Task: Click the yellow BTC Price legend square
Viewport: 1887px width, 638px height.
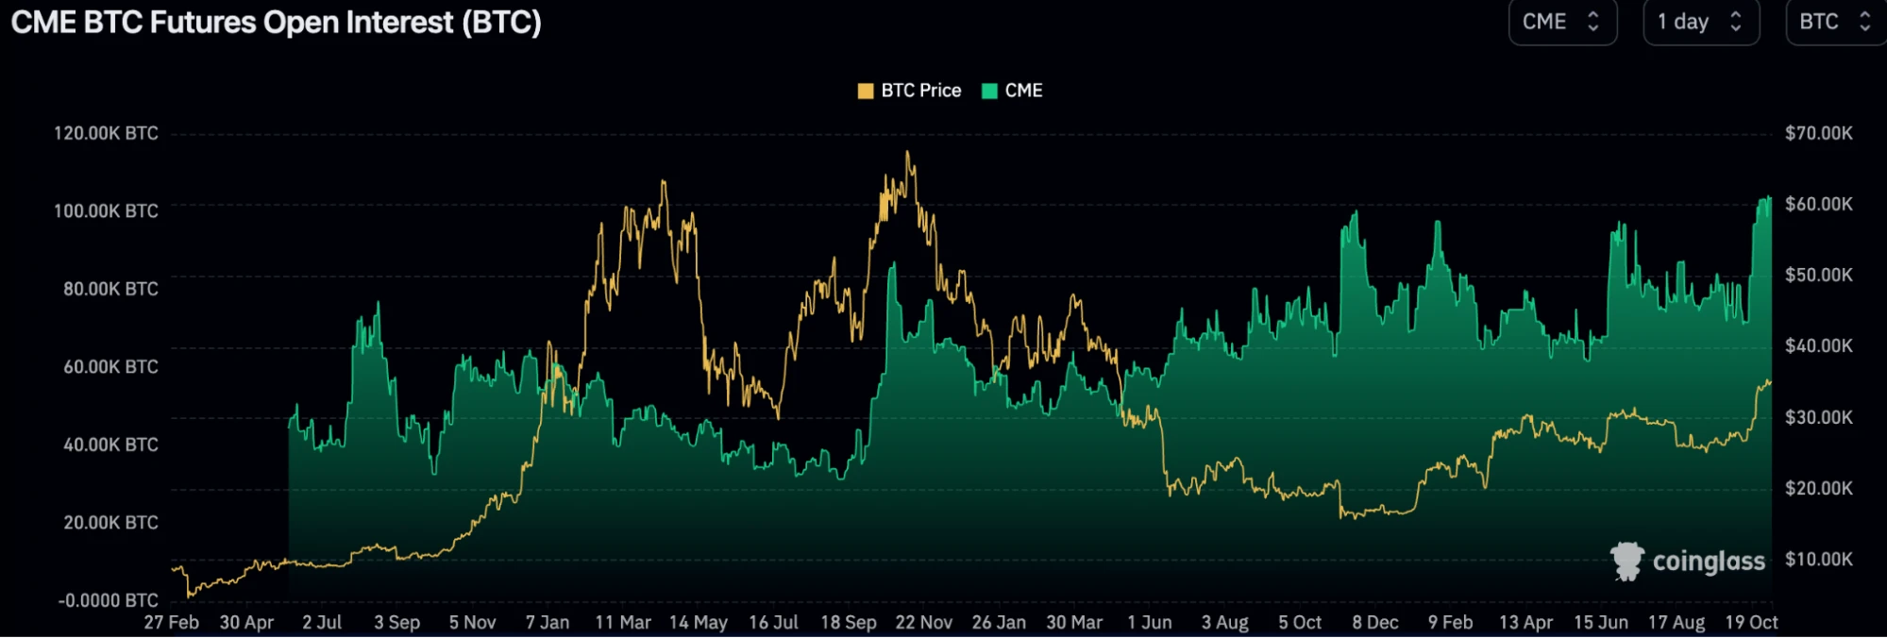Action: coord(865,91)
